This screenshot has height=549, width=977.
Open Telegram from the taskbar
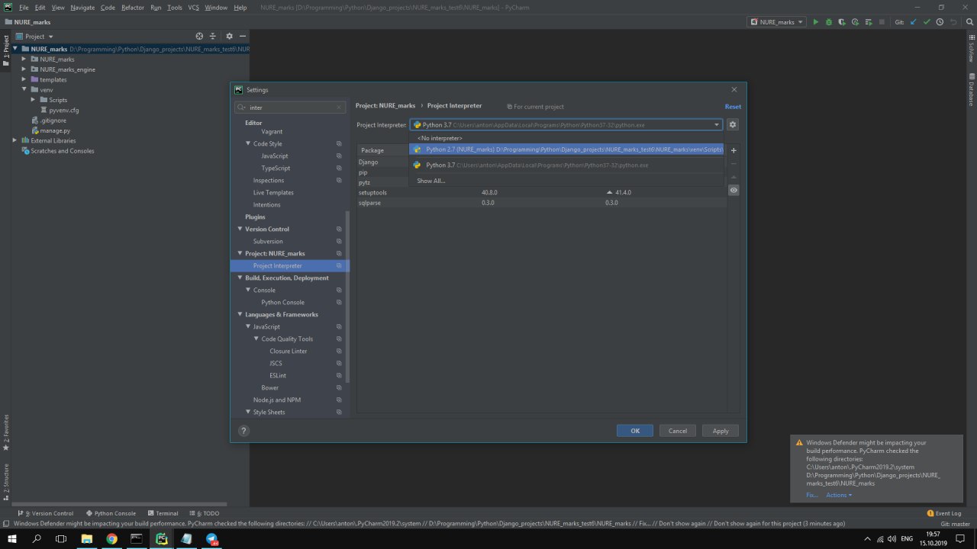212,538
